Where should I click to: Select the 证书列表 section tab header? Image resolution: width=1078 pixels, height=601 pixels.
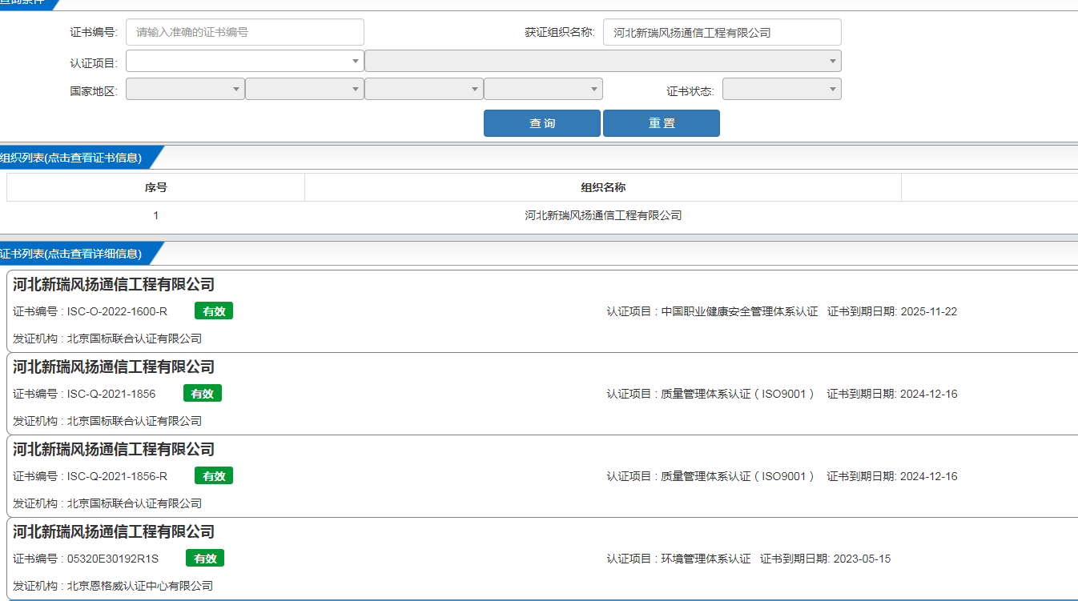[76, 254]
